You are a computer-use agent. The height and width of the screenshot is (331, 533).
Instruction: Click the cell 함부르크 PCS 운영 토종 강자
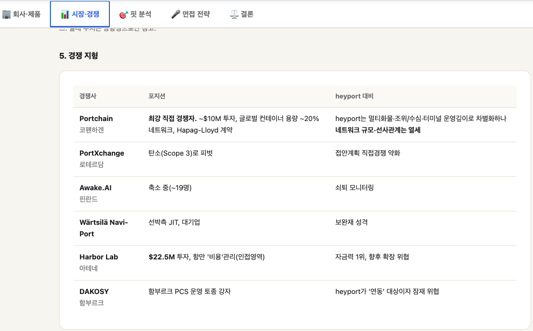190,292
